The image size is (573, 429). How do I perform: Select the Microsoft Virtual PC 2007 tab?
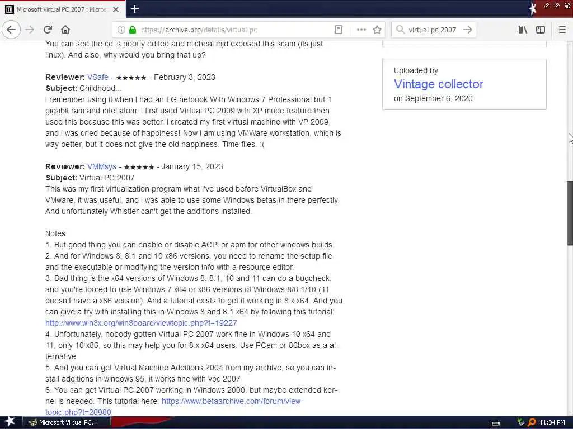(63, 9)
